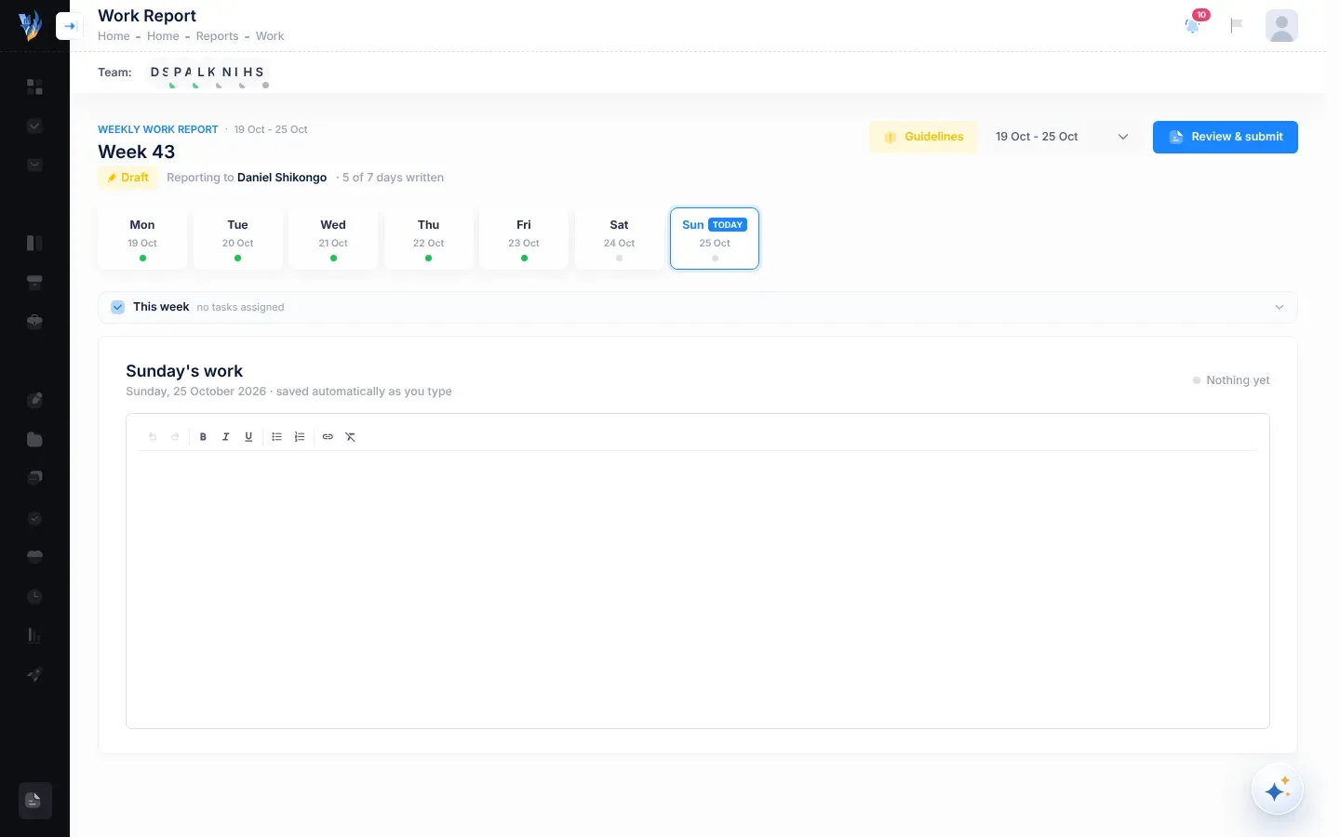1340x837 pixels.
Task: Open the notifications bell with badge 10
Action: 1193,25
